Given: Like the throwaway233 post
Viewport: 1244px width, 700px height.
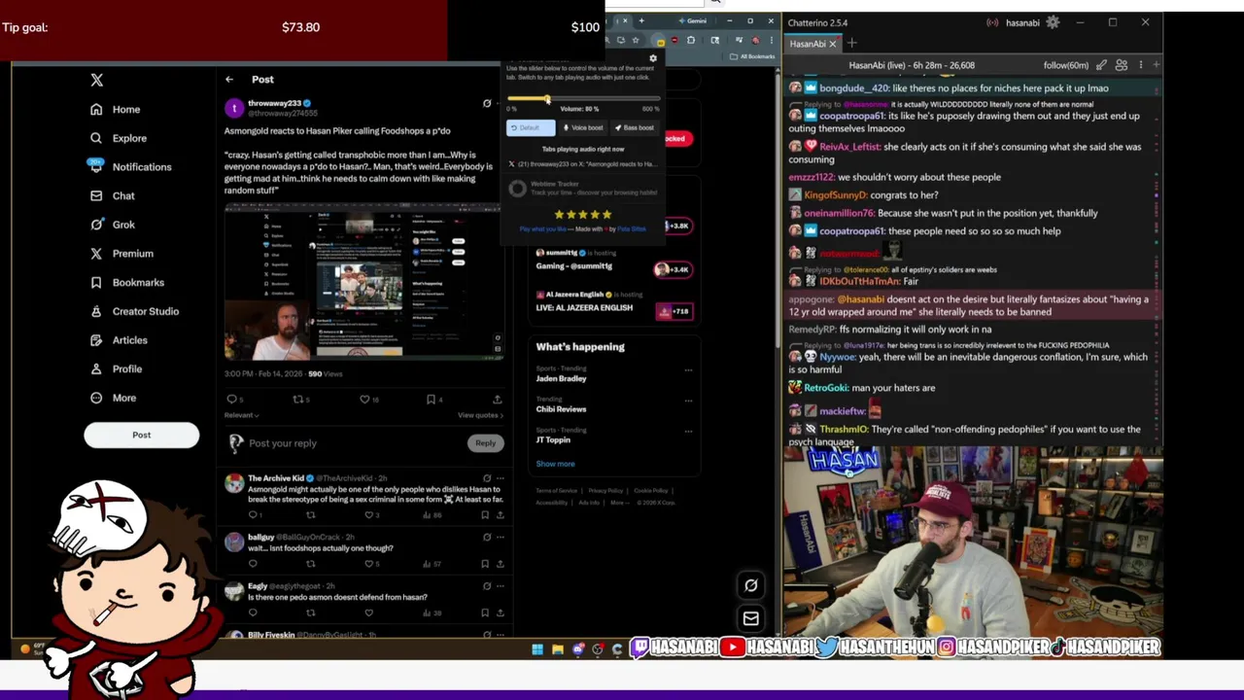Looking at the screenshot, I should [x=364, y=399].
